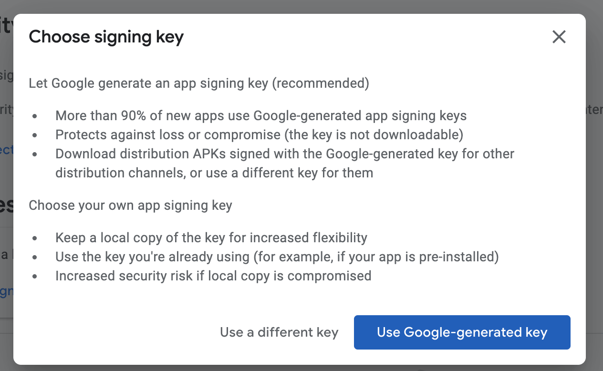Click the Keep a local copy bullet text
Image resolution: width=603 pixels, height=371 pixels.
tap(211, 237)
